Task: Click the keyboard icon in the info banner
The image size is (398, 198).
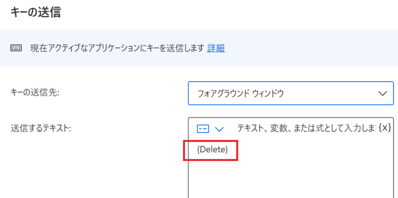Action: click(x=16, y=48)
